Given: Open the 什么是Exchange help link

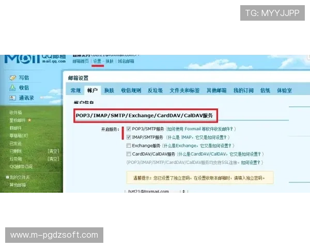Looking at the screenshot, I should pyautogui.click(x=197, y=146).
